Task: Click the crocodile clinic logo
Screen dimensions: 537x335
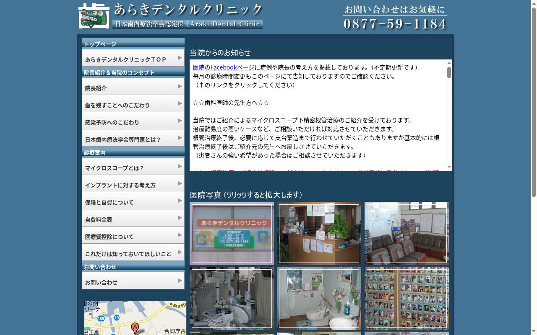Action: point(94,15)
